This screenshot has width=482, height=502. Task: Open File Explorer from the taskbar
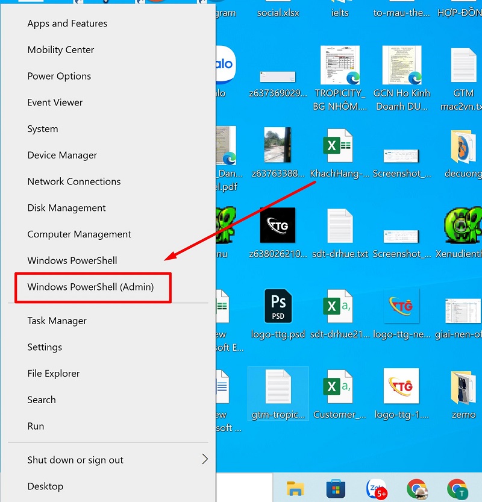click(x=295, y=488)
